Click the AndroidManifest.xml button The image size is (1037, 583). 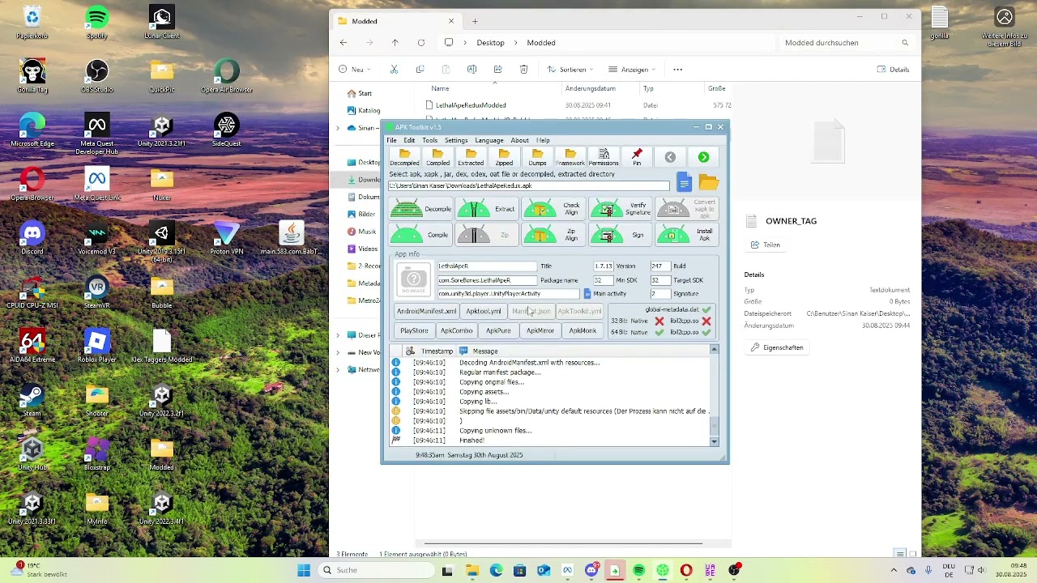point(427,312)
